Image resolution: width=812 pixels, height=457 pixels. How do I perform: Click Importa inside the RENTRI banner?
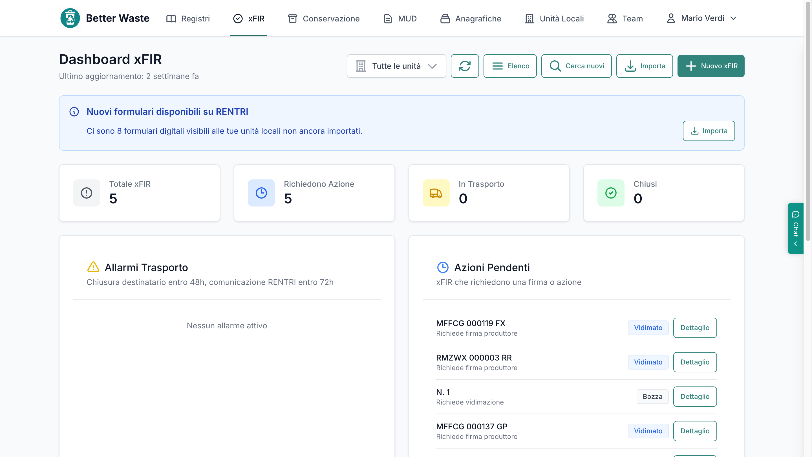pyautogui.click(x=709, y=131)
